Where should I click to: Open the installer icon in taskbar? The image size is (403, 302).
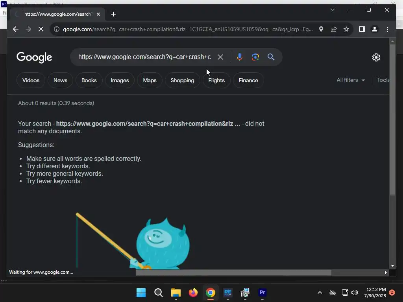click(x=245, y=293)
